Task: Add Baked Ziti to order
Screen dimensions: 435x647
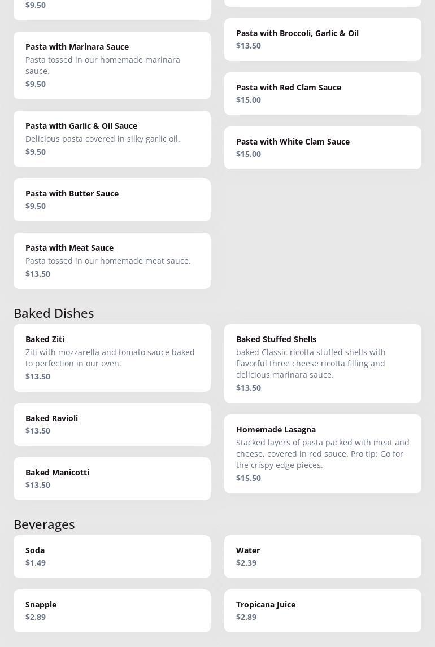Action: pyautogui.click(x=112, y=358)
